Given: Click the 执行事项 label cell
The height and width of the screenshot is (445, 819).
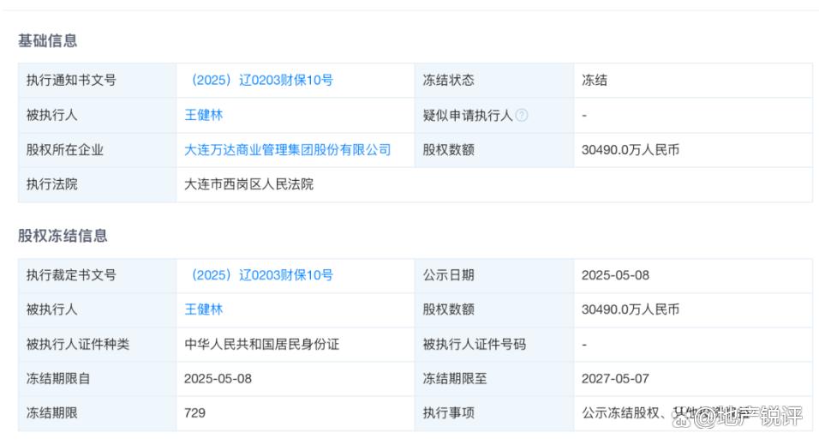Looking at the screenshot, I should pos(494,413).
